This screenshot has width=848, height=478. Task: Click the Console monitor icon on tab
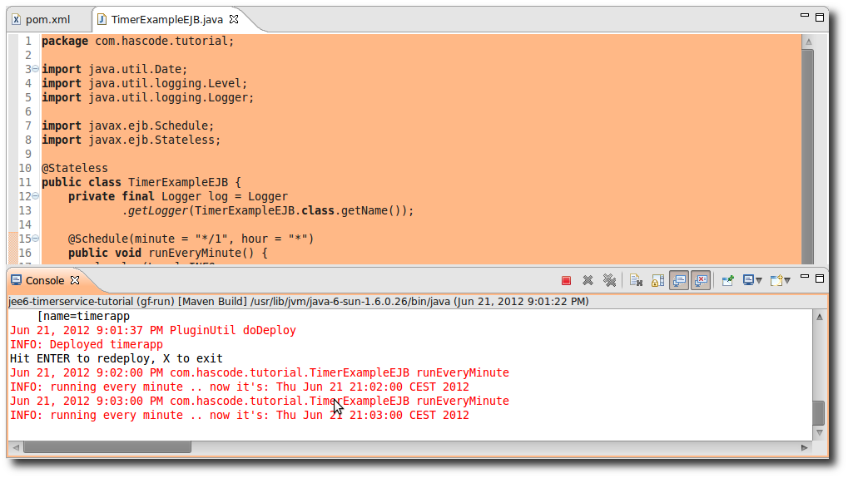[x=16, y=280]
